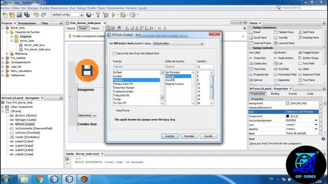
Task: Collapse the Borrar_todo project node
Action: coord(3,28)
